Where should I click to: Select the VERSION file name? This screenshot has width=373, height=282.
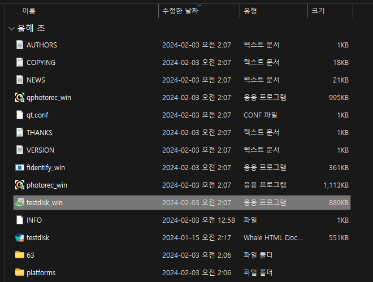pos(40,150)
